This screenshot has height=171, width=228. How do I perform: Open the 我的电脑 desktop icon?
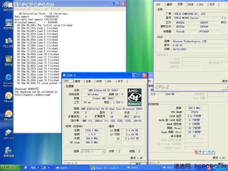(9, 24)
